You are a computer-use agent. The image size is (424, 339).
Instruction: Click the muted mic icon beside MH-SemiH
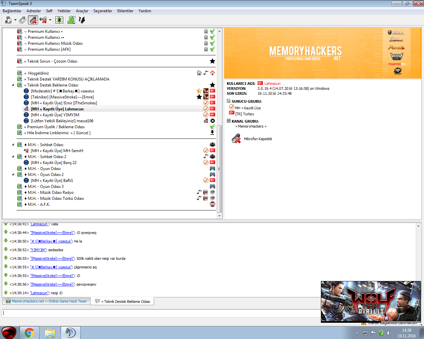(26, 151)
